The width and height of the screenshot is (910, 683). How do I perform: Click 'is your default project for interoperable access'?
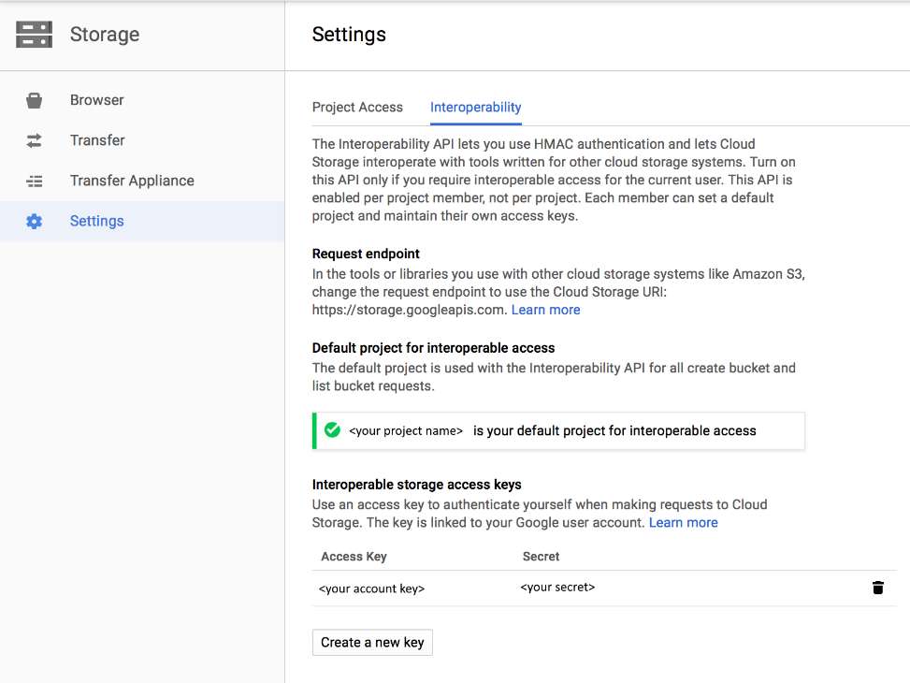614,431
